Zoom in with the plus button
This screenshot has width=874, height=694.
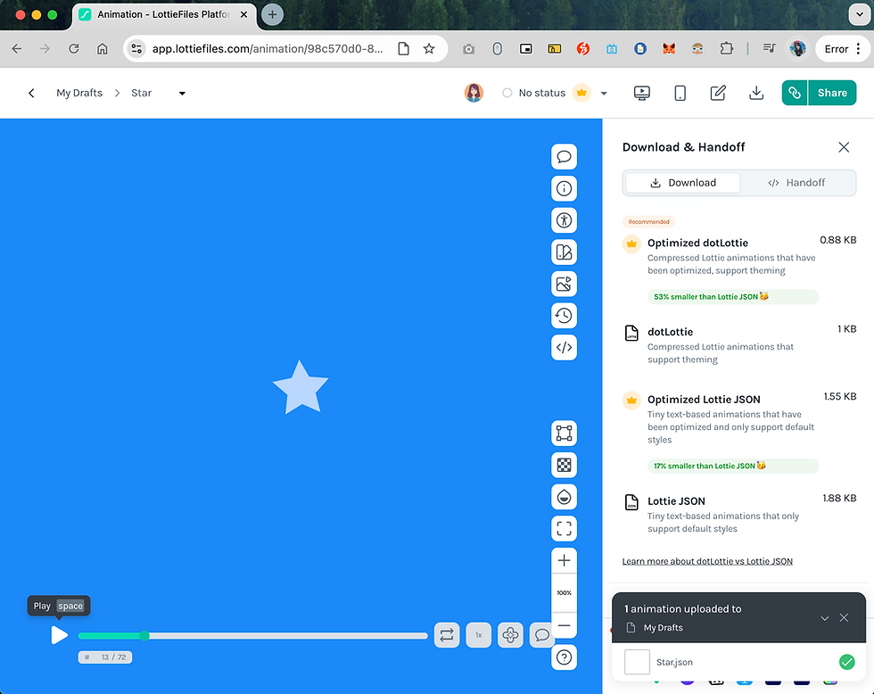(x=564, y=560)
